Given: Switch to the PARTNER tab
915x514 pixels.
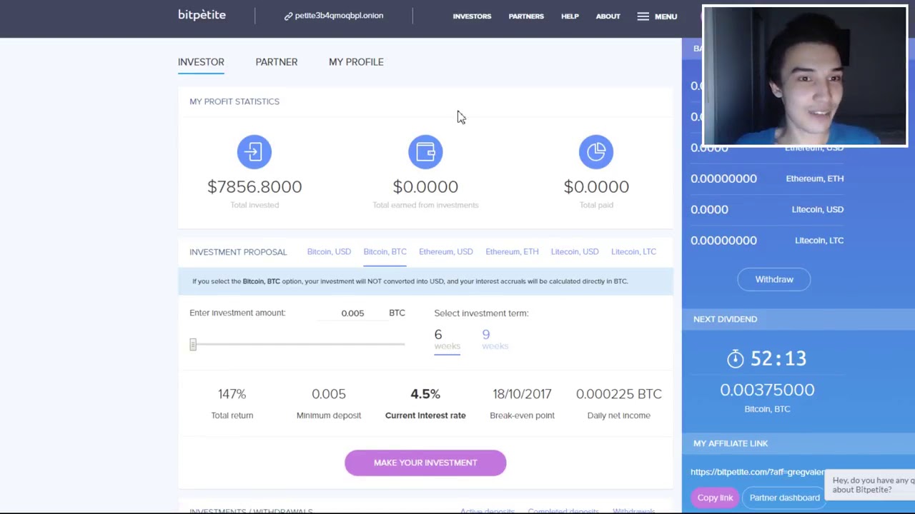Looking at the screenshot, I should pos(277,62).
